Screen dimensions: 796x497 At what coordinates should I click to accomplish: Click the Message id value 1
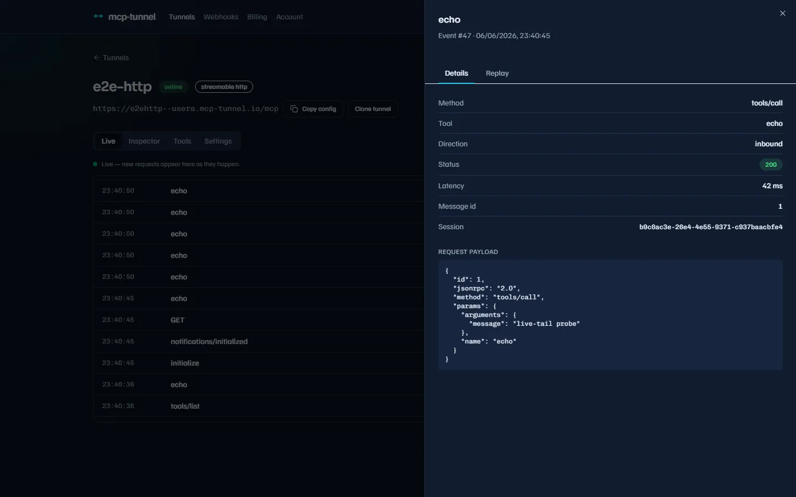point(780,207)
